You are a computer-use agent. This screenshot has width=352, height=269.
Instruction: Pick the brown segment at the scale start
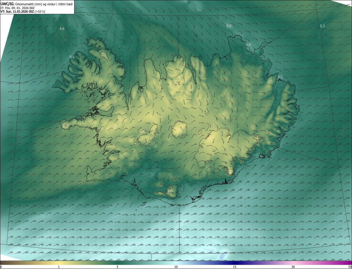tap(8, 263)
